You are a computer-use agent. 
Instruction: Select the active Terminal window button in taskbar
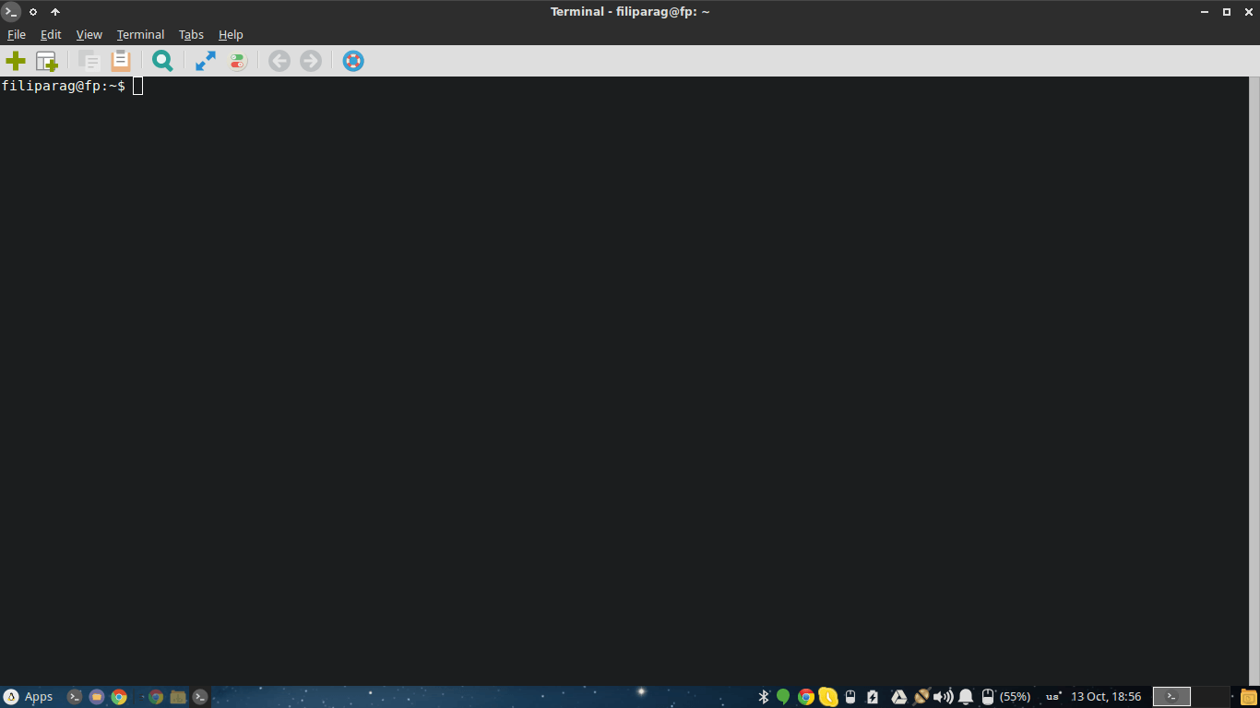tap(200, 697)
